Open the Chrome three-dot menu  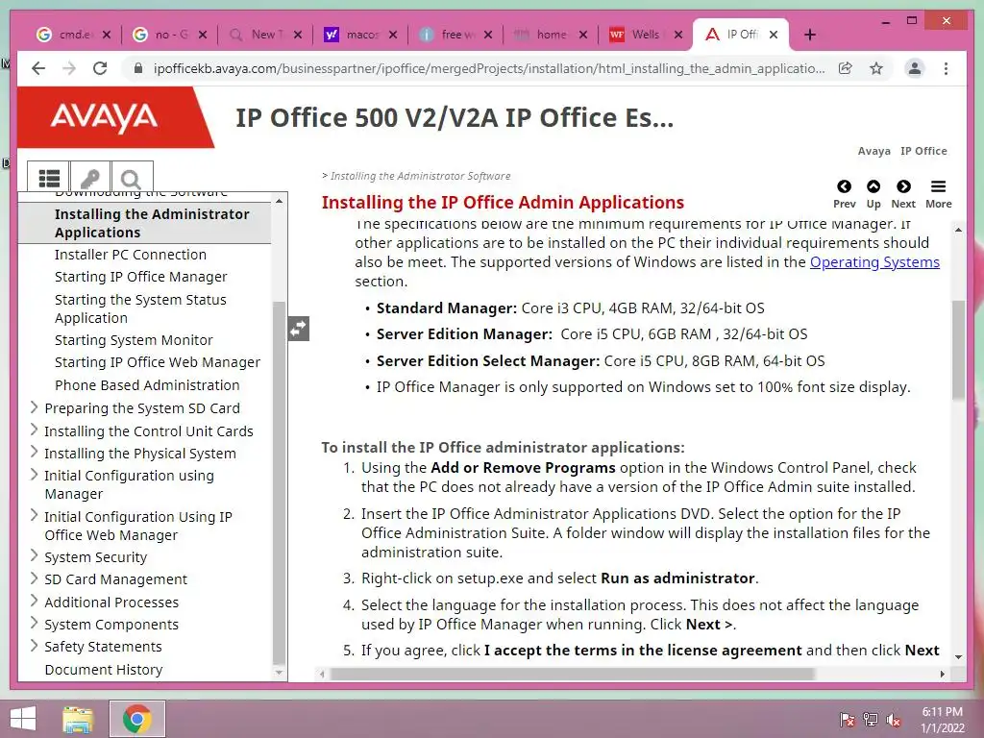[x=946, y=68]
